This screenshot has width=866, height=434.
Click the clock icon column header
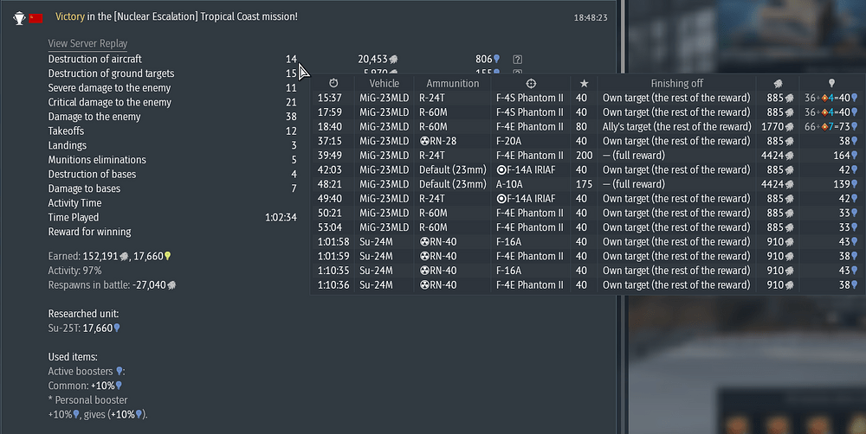tap(333, 83)
